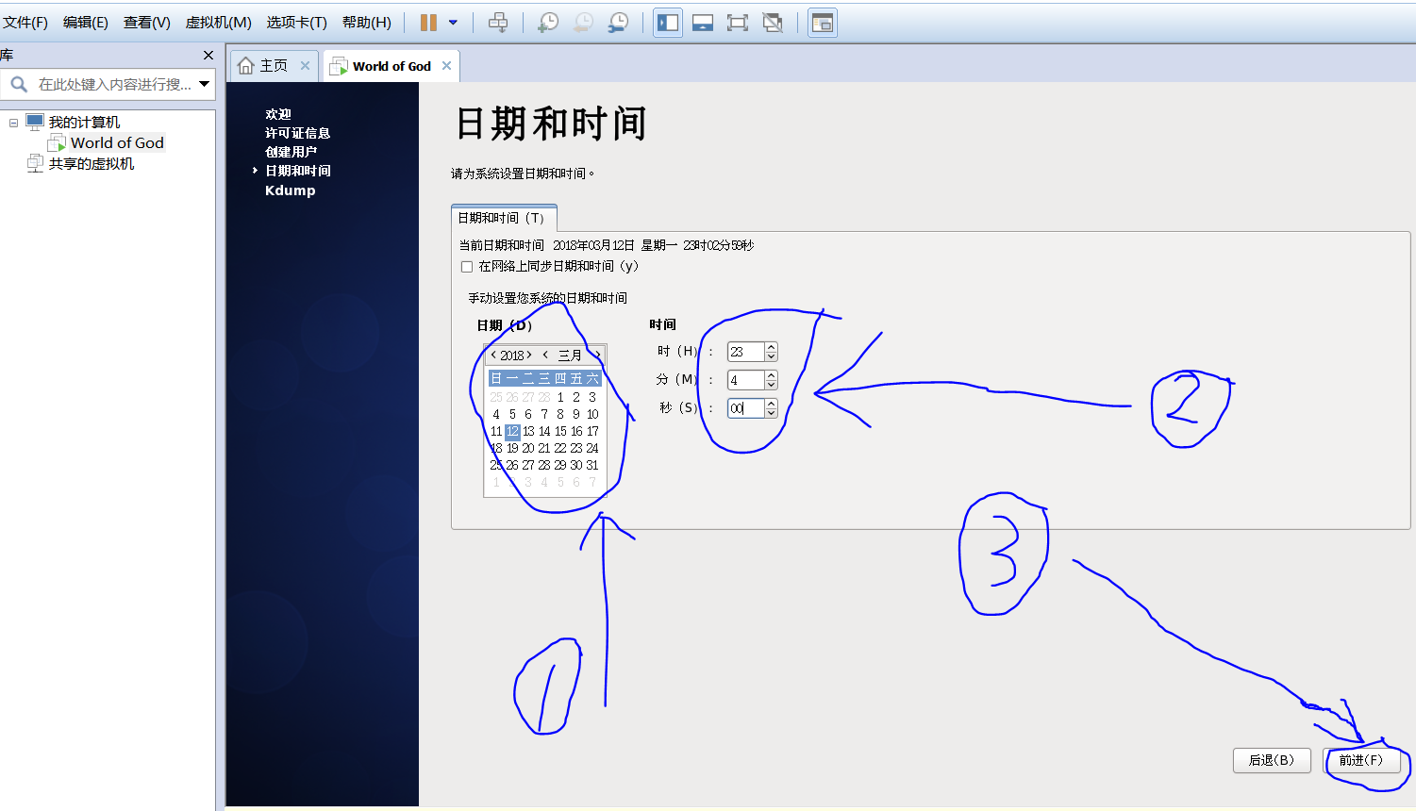Increase the hour value with up arrow

(771, 347)
